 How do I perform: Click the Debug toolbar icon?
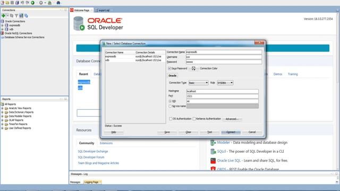click(41, 3)
